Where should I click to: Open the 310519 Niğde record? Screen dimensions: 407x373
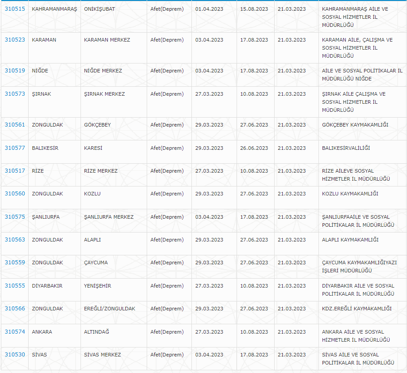click(15, 71)
